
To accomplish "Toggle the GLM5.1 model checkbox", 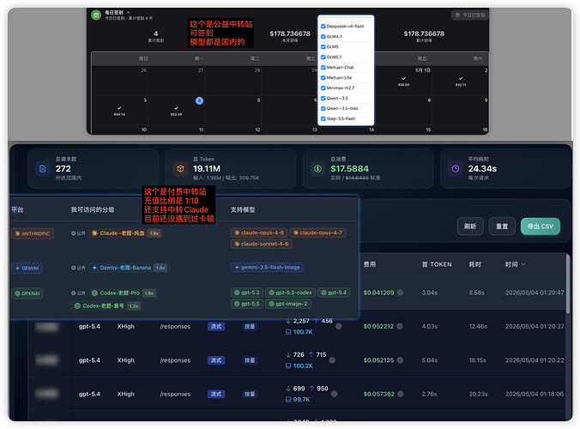I will click(x=323, y=57).
